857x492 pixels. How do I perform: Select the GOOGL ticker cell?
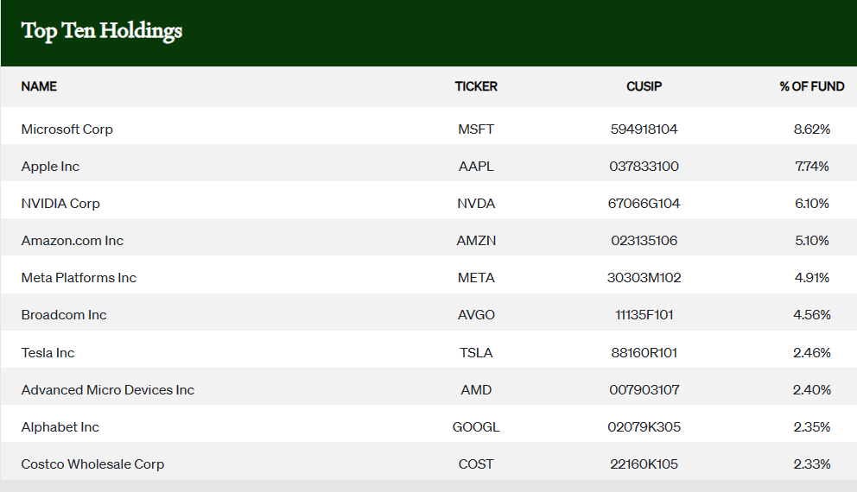[476, 426]
